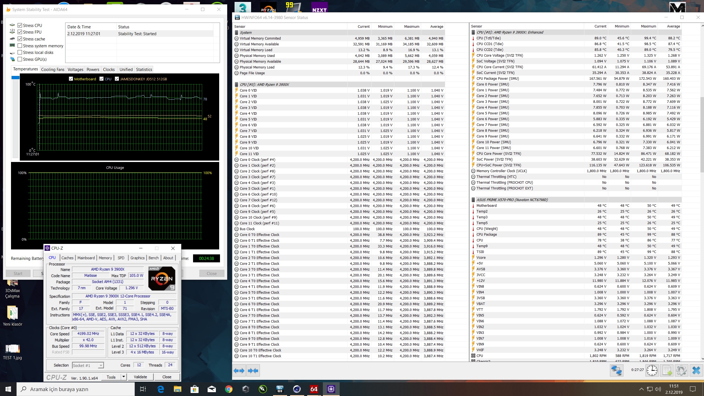The width and height of the screenshot is (704, 396).
Task: Toggle the Motherboard temperature graph checkbox
Action: (71, 79)
